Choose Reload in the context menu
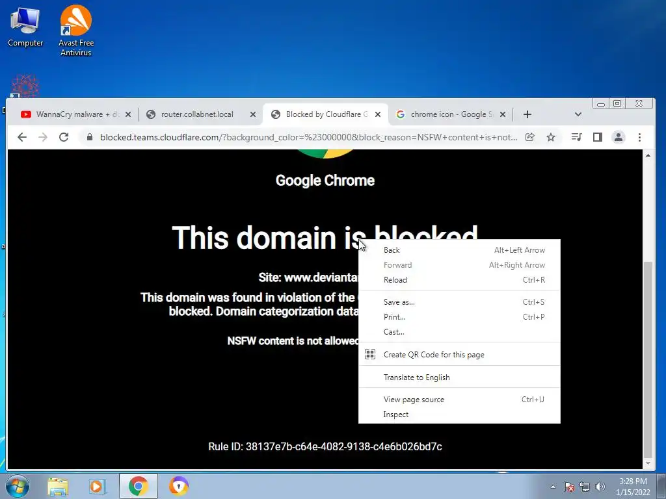666x499 pixels. (459, 279)
